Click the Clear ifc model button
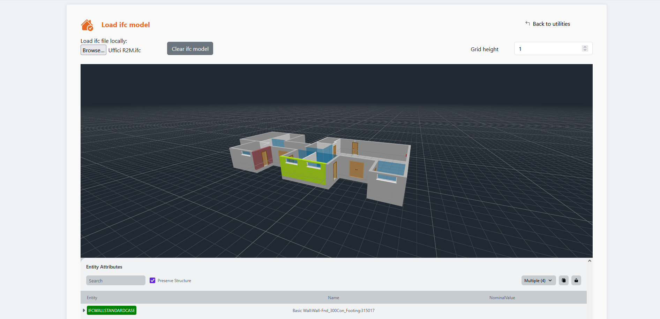Screen dimensions: 660x319 pyautogui.click(x=190, y=49)
